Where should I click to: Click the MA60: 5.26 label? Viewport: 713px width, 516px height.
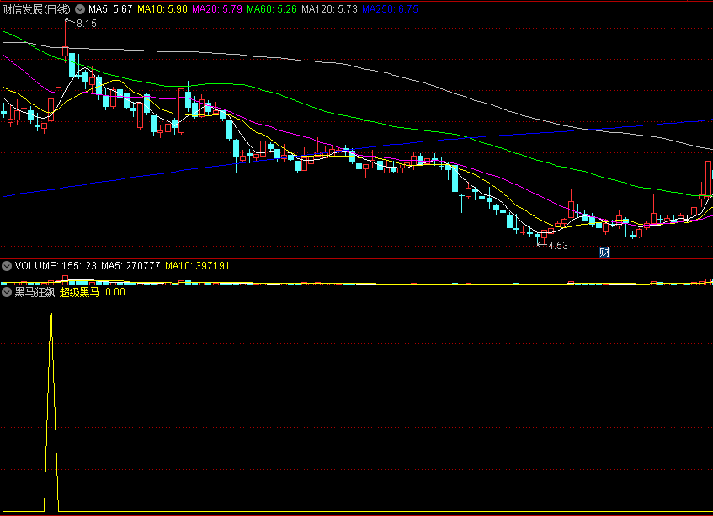pyautogui.click(x=272, y=9)
